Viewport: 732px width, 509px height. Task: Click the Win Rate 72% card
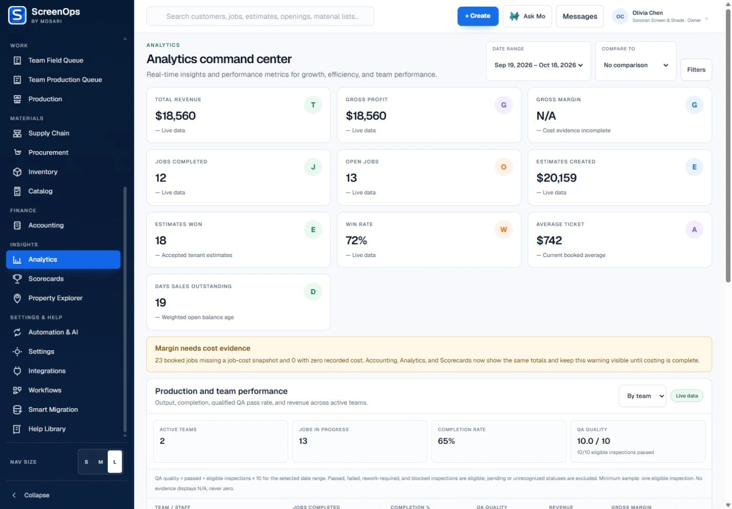point(429,240)
